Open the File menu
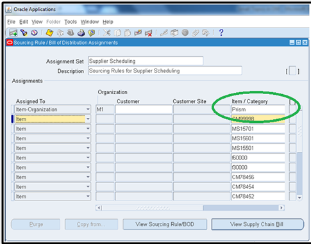This screenshot has height=244, width=311. coord(11,22)
